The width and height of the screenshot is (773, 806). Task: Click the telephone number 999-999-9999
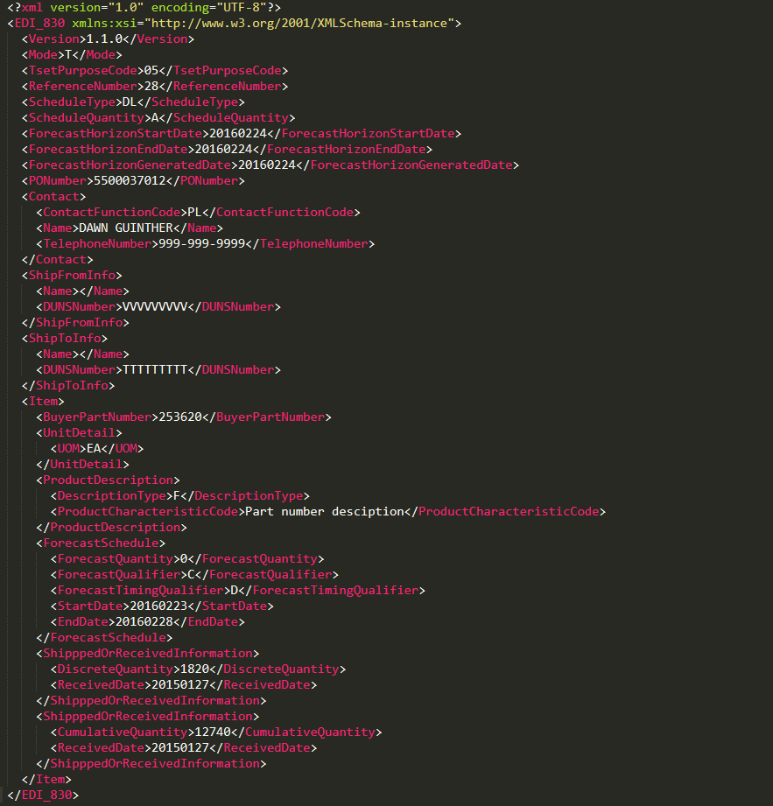pos(207,243)
